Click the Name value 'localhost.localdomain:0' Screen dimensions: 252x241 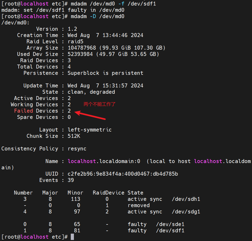pos(104,161)
